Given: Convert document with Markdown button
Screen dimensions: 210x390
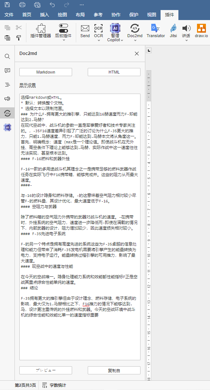Looking at the screenshot, I should [46, 72].
